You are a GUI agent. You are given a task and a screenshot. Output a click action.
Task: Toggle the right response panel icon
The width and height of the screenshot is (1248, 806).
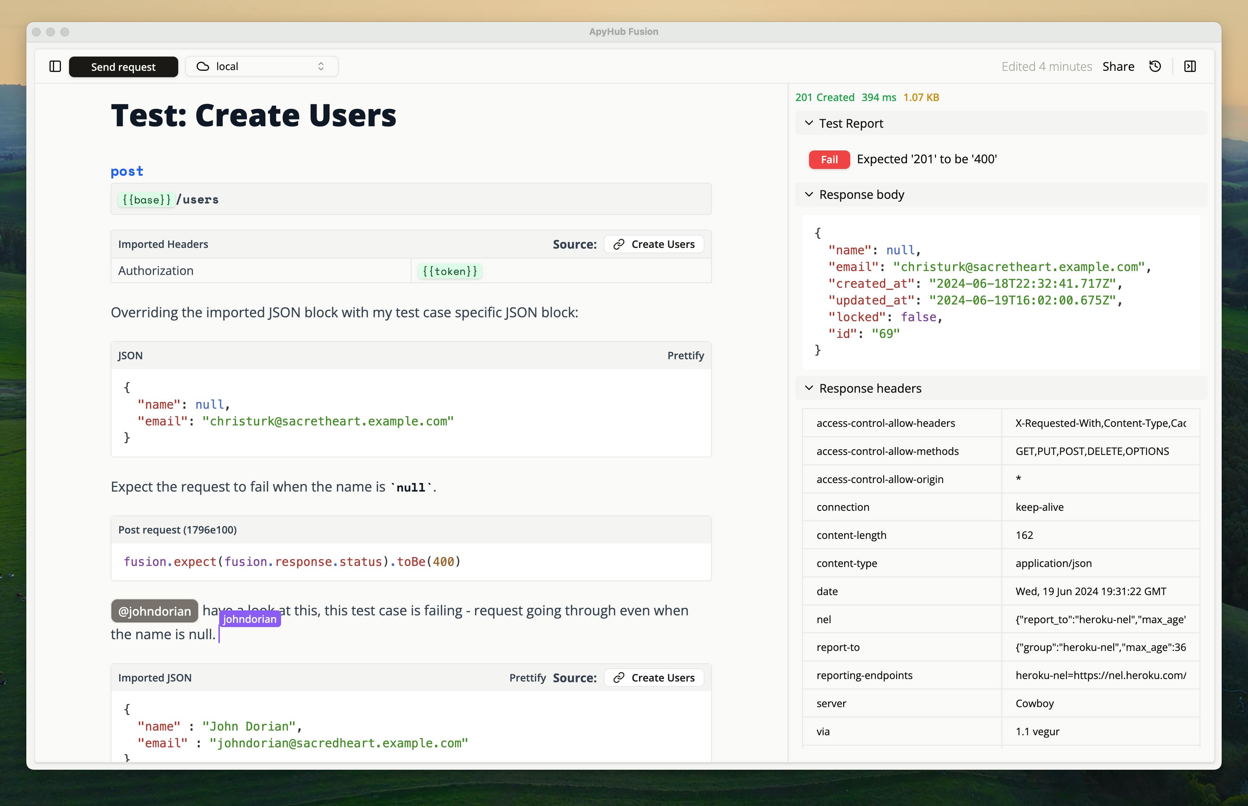1190,67
